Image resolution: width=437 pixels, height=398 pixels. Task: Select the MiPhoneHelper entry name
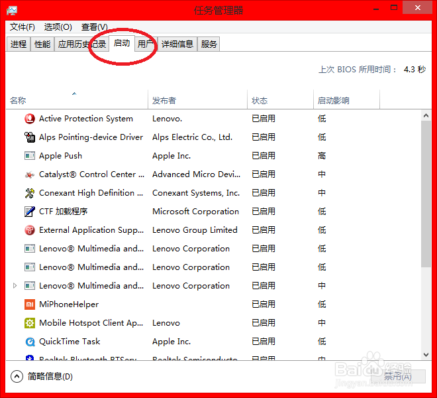coord(69,304)
